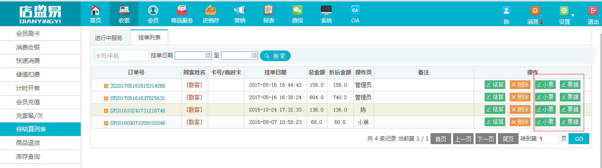602x168 pixels.
Task: Go to 首页 first page button
Action: point(441,139)
